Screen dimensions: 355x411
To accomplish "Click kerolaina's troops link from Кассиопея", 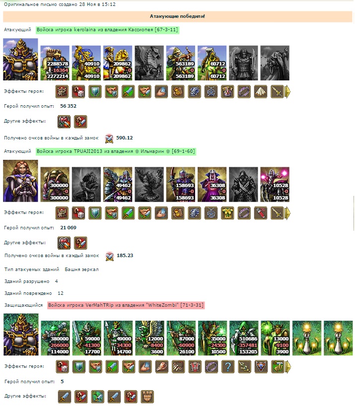I will click(108, 30).
